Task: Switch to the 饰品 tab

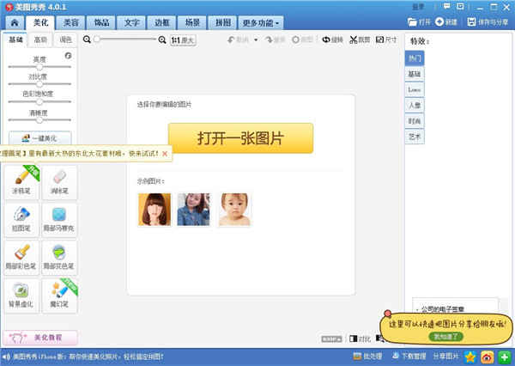Action: 101,22
